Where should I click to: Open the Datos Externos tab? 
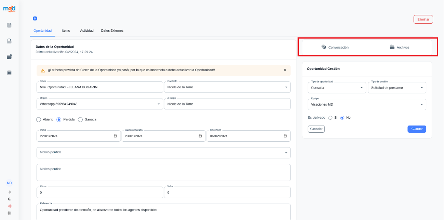112,31
